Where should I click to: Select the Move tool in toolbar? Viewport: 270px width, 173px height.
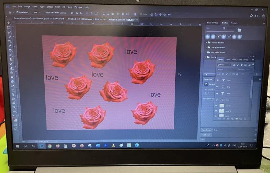[9, 23]
